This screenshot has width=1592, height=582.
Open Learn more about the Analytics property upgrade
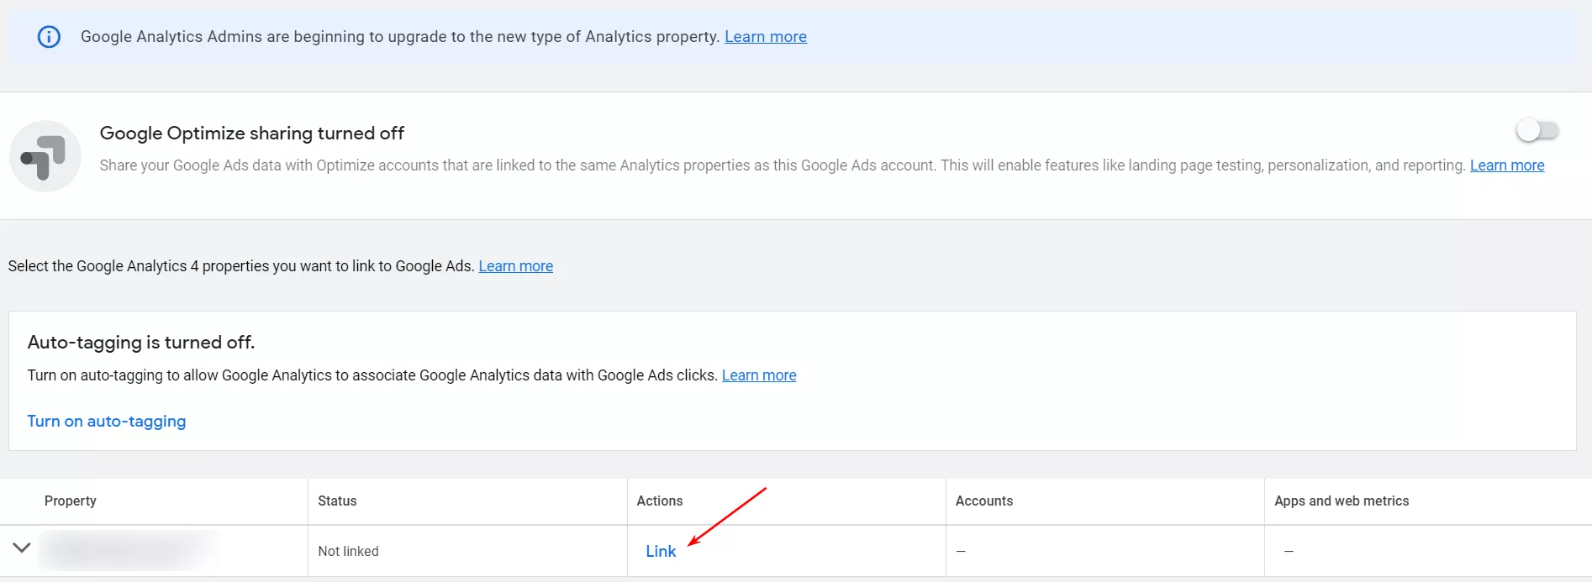[x=766, y=37]
